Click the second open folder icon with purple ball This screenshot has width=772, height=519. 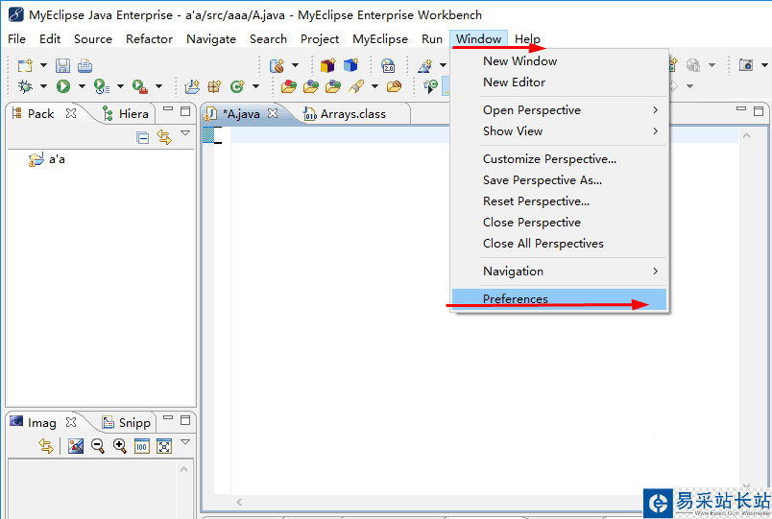[x=311, y=86]
